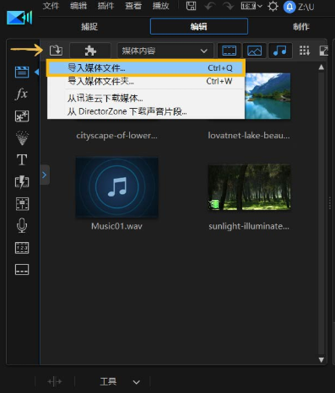Image resolution: width=335 pixels, height=393 pixels.
Task: Click the library scroll up arrow
Action: pos(321,67)
